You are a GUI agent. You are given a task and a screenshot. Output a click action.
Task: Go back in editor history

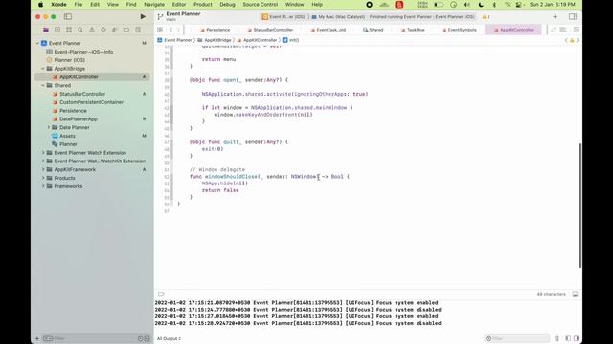coord(170,30)
